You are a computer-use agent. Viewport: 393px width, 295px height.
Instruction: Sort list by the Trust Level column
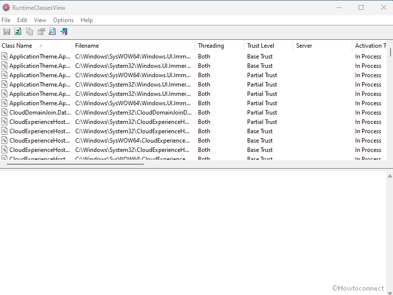click(260, 46)
